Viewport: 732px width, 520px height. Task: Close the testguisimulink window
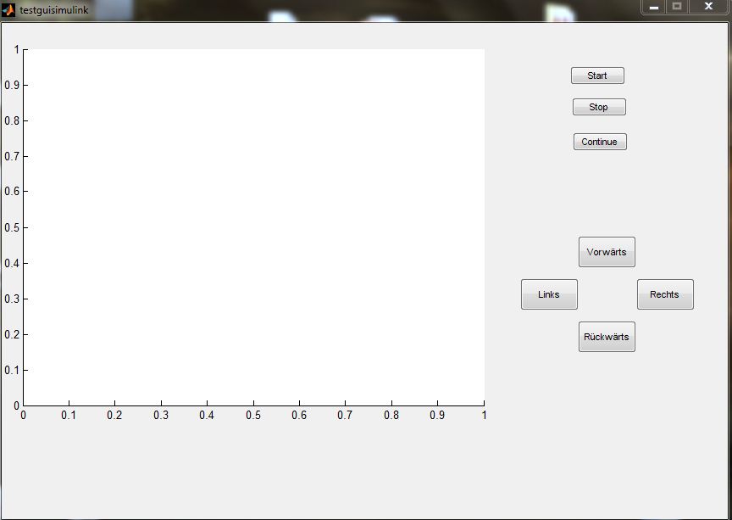pos(708,7)
